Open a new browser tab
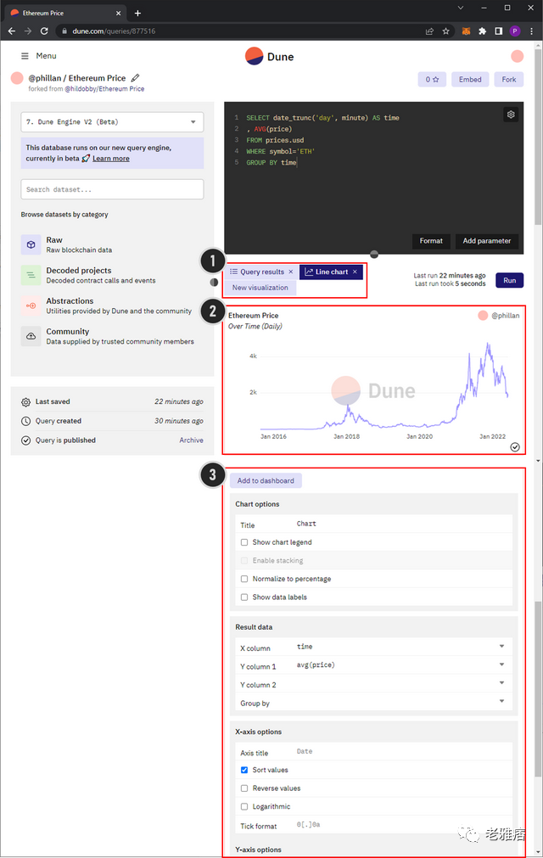543x858 pixels. (x=137, y=13)
